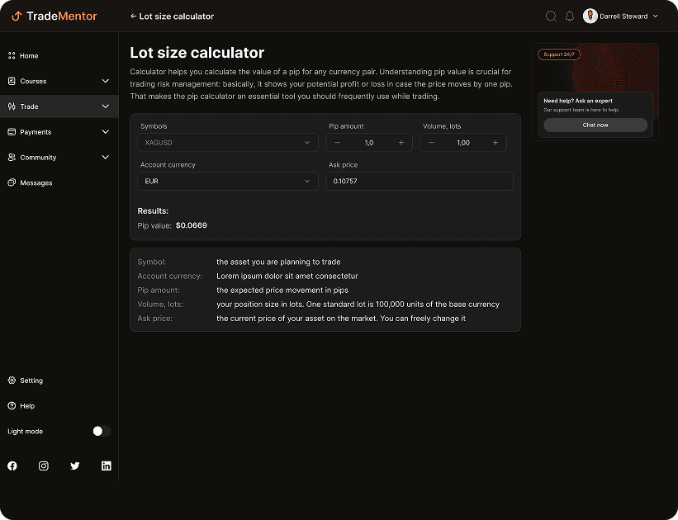Decrease Pip amount using the minus control
Viewport: 678px width, 520px height.
tap(337, 142)
